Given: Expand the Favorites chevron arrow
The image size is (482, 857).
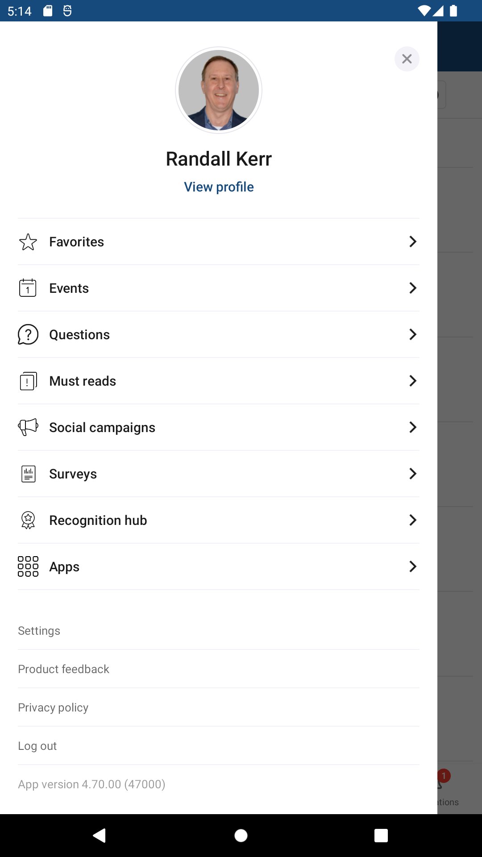Looking at the screenshot, I should pyautogui.click(x=413, y=241).
